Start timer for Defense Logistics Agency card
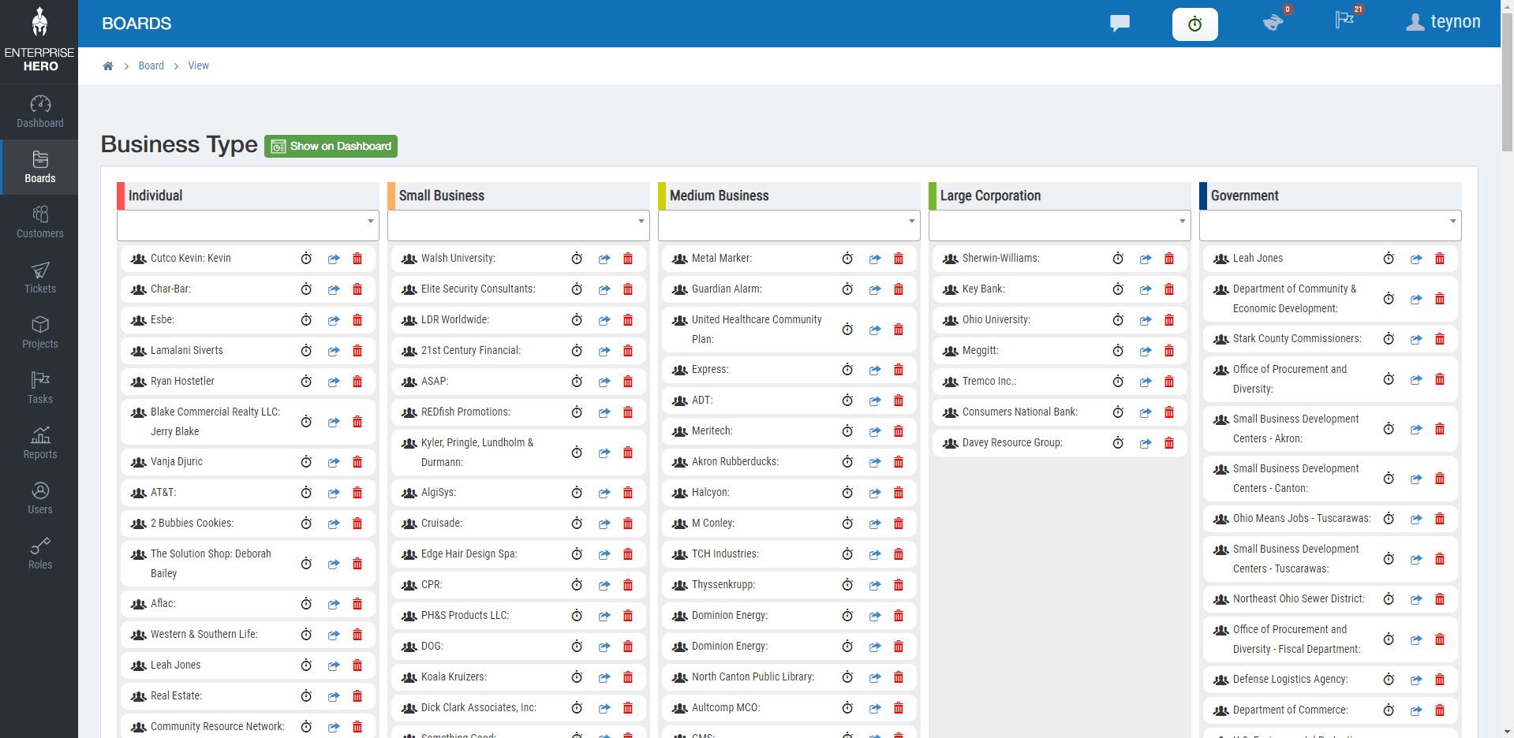The image size is (1514, 738). (x=1389, y=680)
